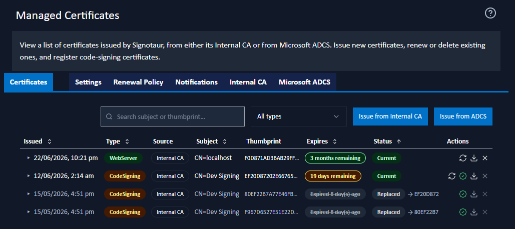Expand row with thumbprint 80EF22B7A77E46FB
This screenshot has width=515, height=229.
pyautogui.click(x=29, y=194)
